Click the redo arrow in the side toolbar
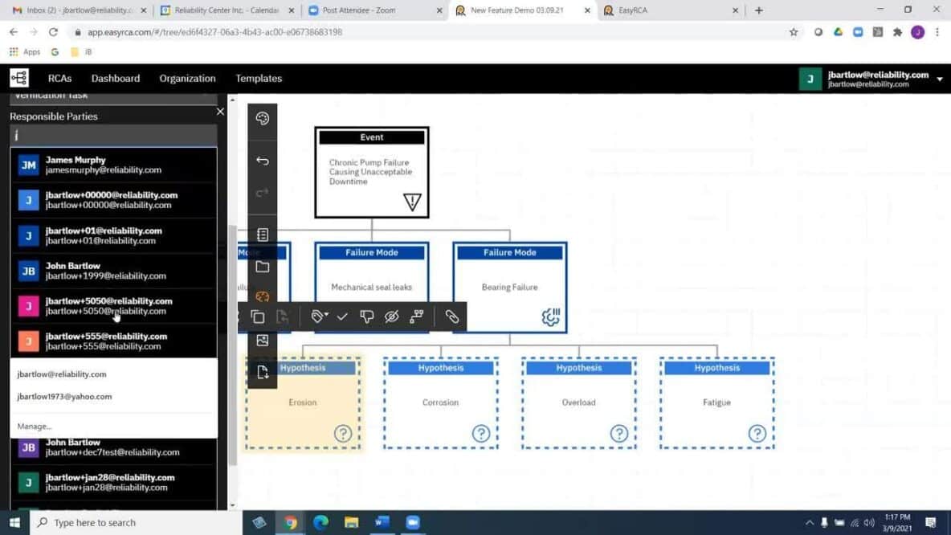Screen dimensions: 951x535 point(262,193)
